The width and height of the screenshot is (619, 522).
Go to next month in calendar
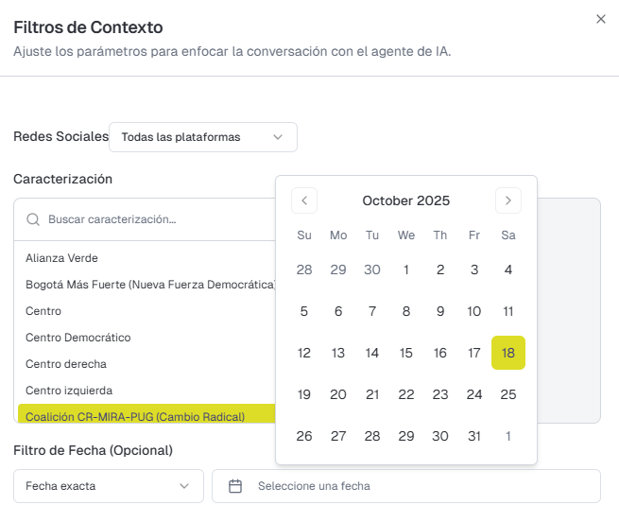(508, 200)
